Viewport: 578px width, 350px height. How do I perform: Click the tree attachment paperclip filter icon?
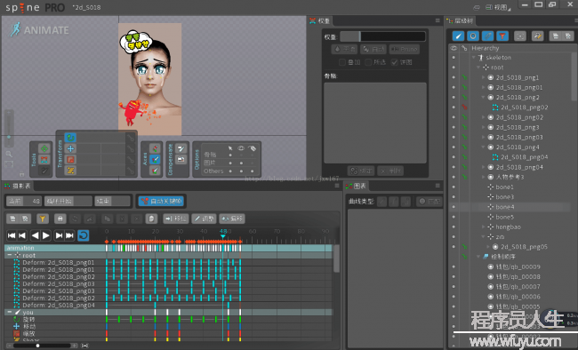point(487,36)
